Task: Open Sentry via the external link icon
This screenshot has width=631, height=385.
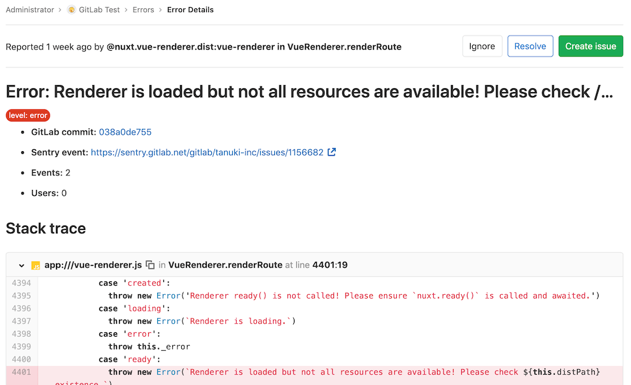Action: 331,152
